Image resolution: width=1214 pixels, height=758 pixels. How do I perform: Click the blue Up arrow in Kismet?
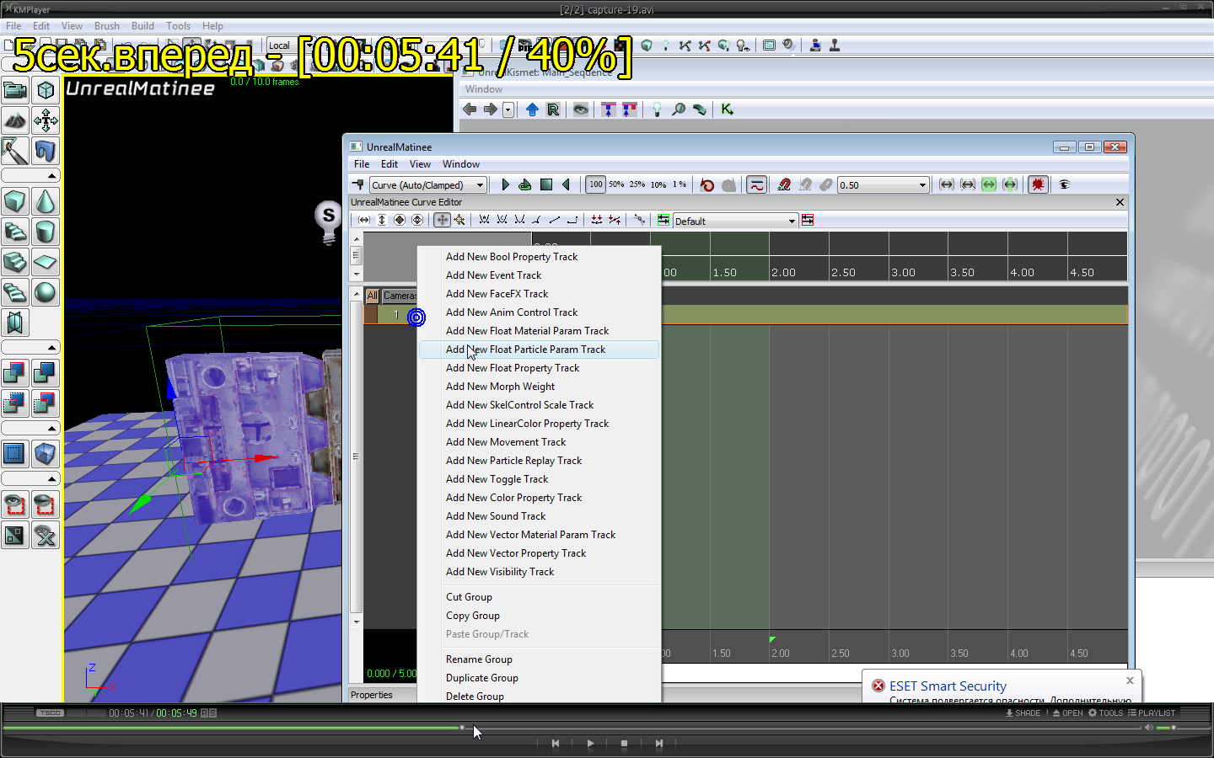click(x=532, y=109)
